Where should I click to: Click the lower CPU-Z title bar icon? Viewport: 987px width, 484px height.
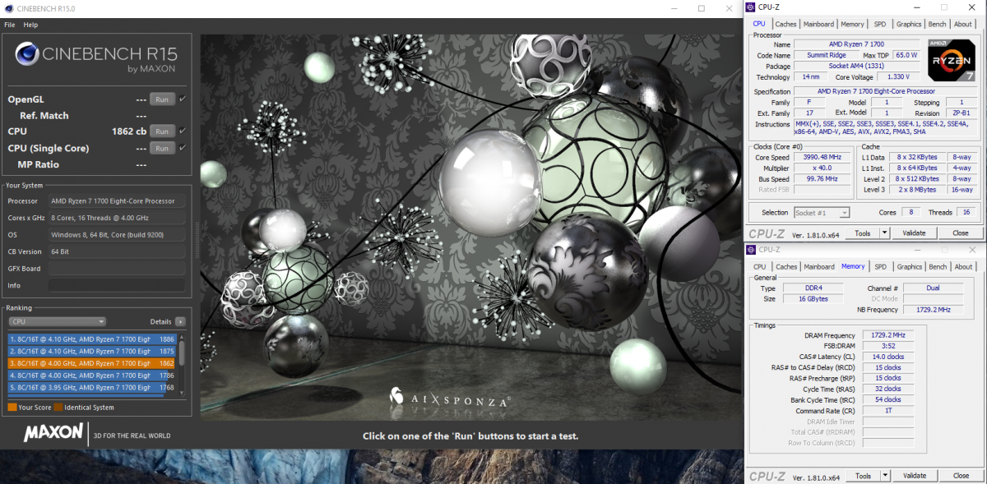[750, 249]
